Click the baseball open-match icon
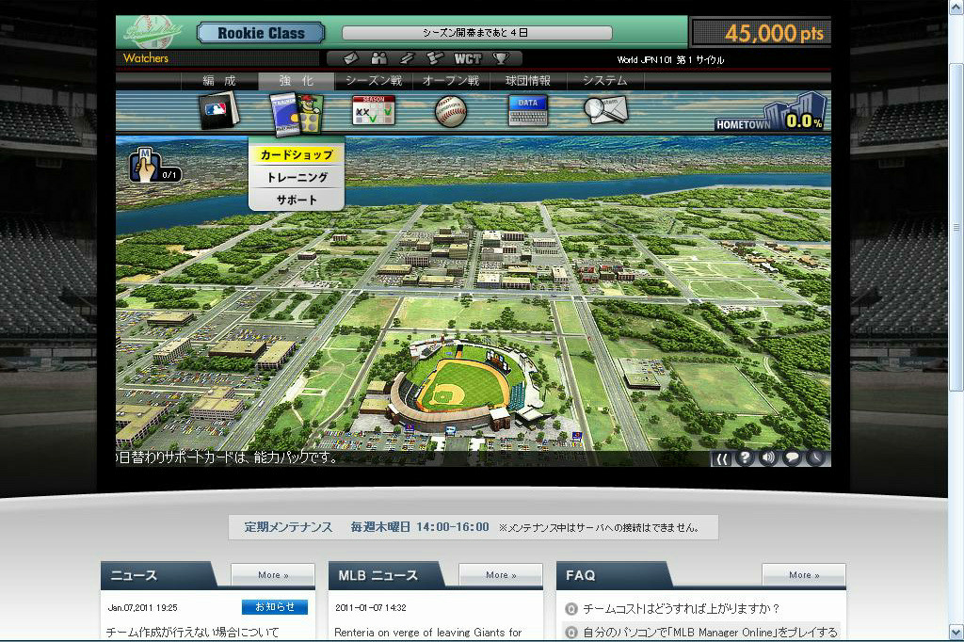The image size is (964, 642). 450,111
